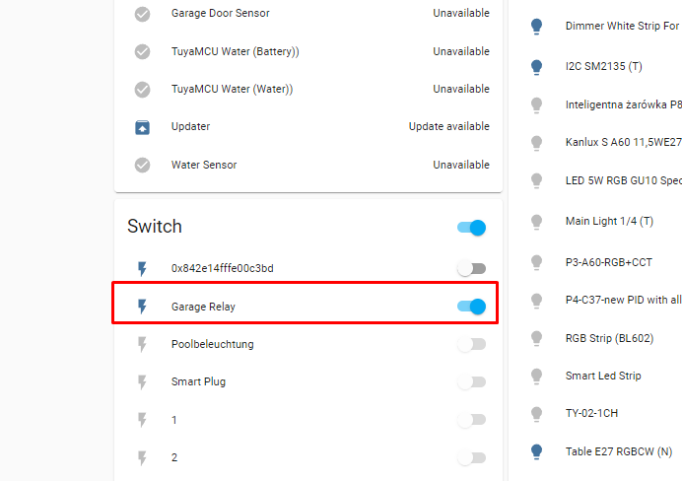
Task: Click the I2C SM2135 (T) bulb icon
Action: [x=537, y=67]
